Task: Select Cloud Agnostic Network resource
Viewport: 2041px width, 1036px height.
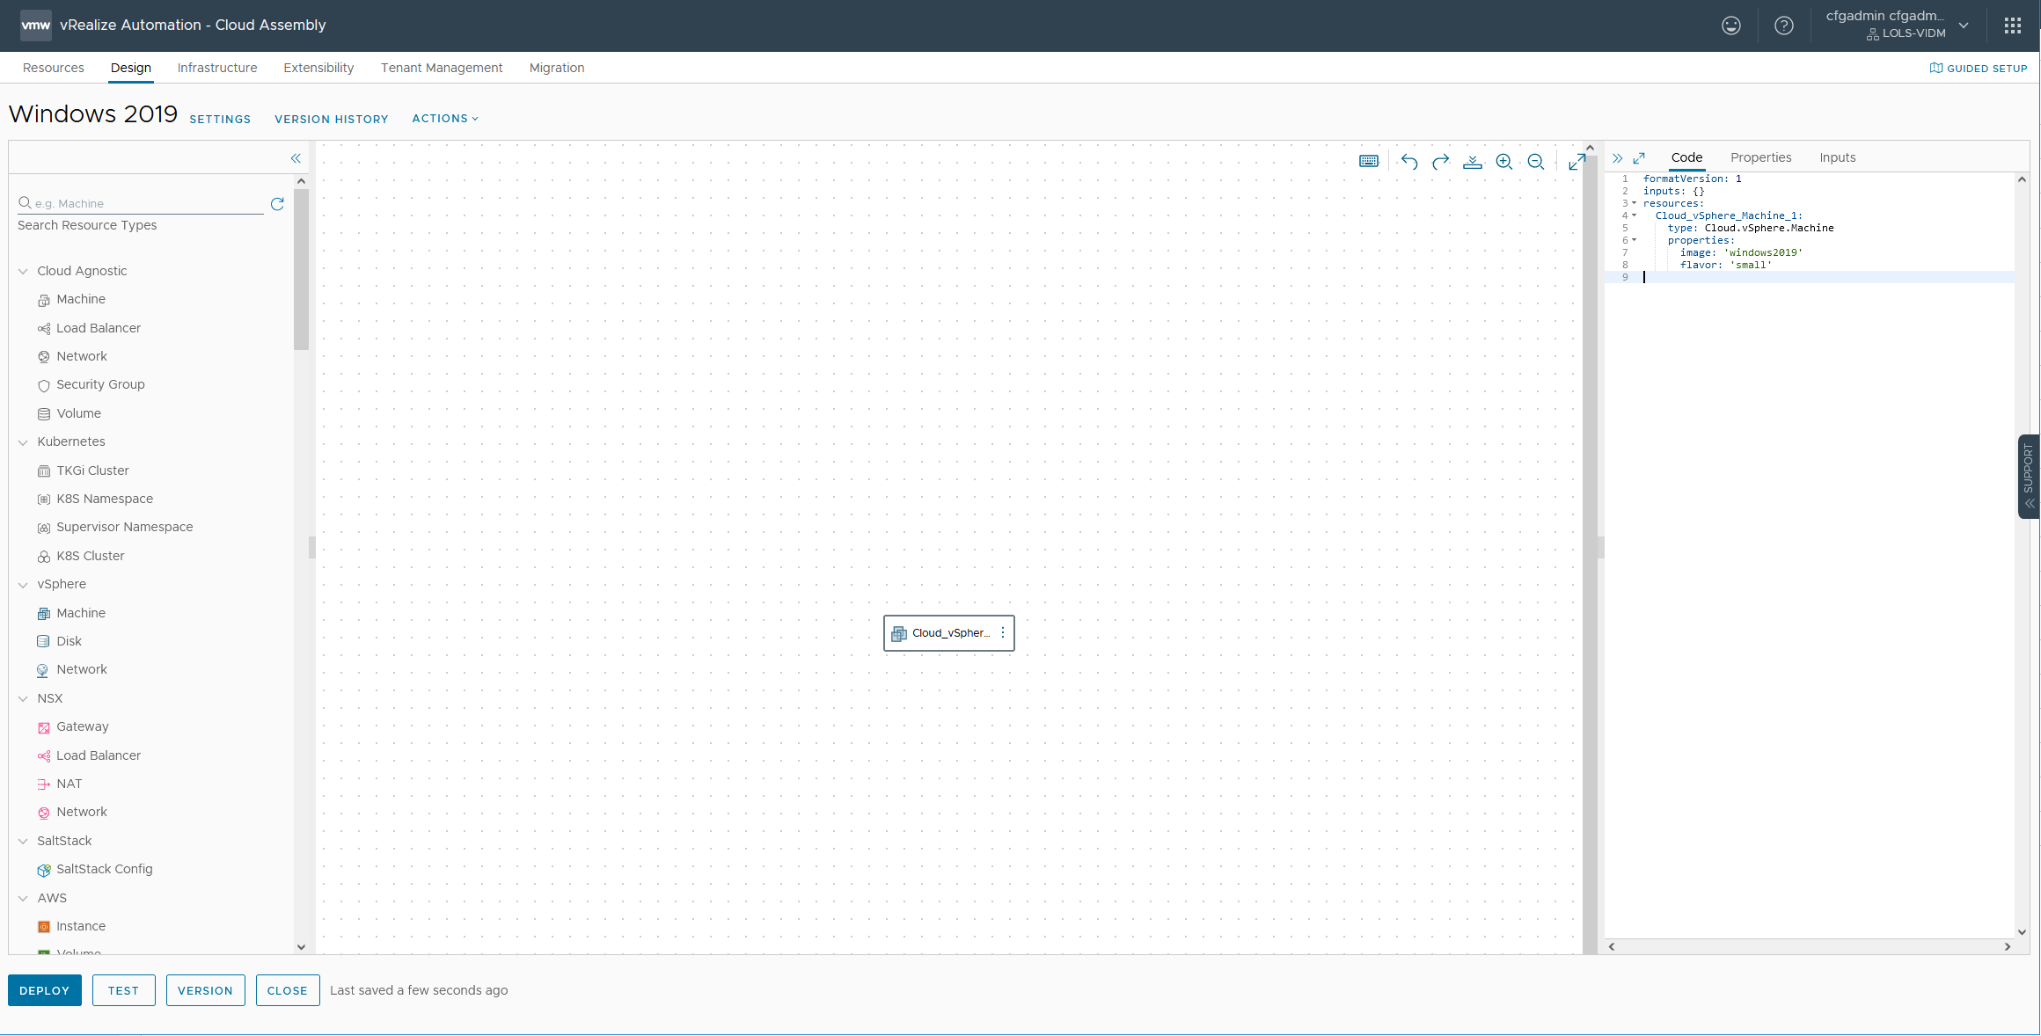Action: (72, 356)
